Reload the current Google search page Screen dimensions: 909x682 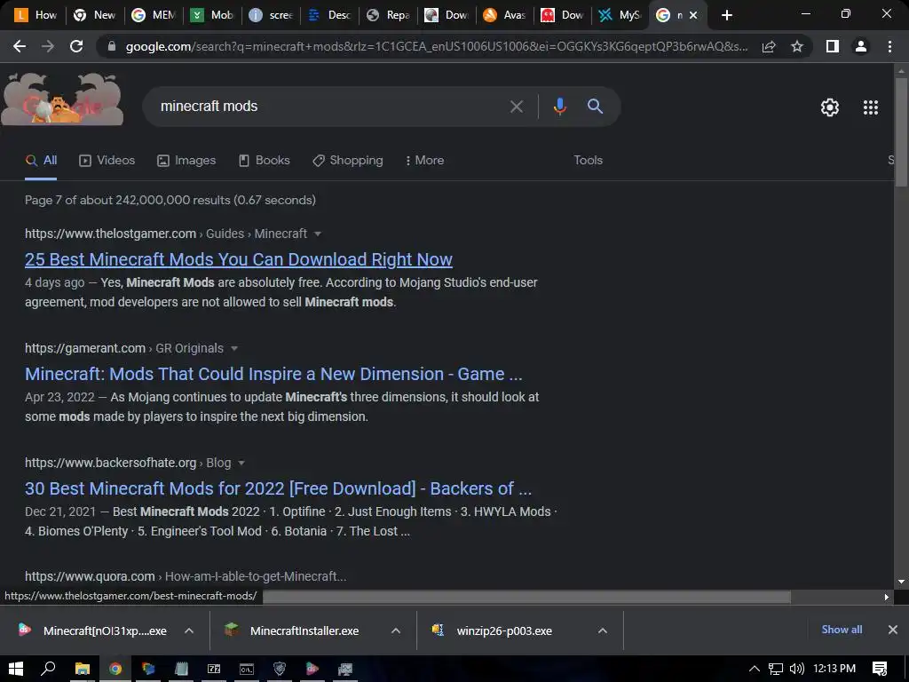point(76,46)
